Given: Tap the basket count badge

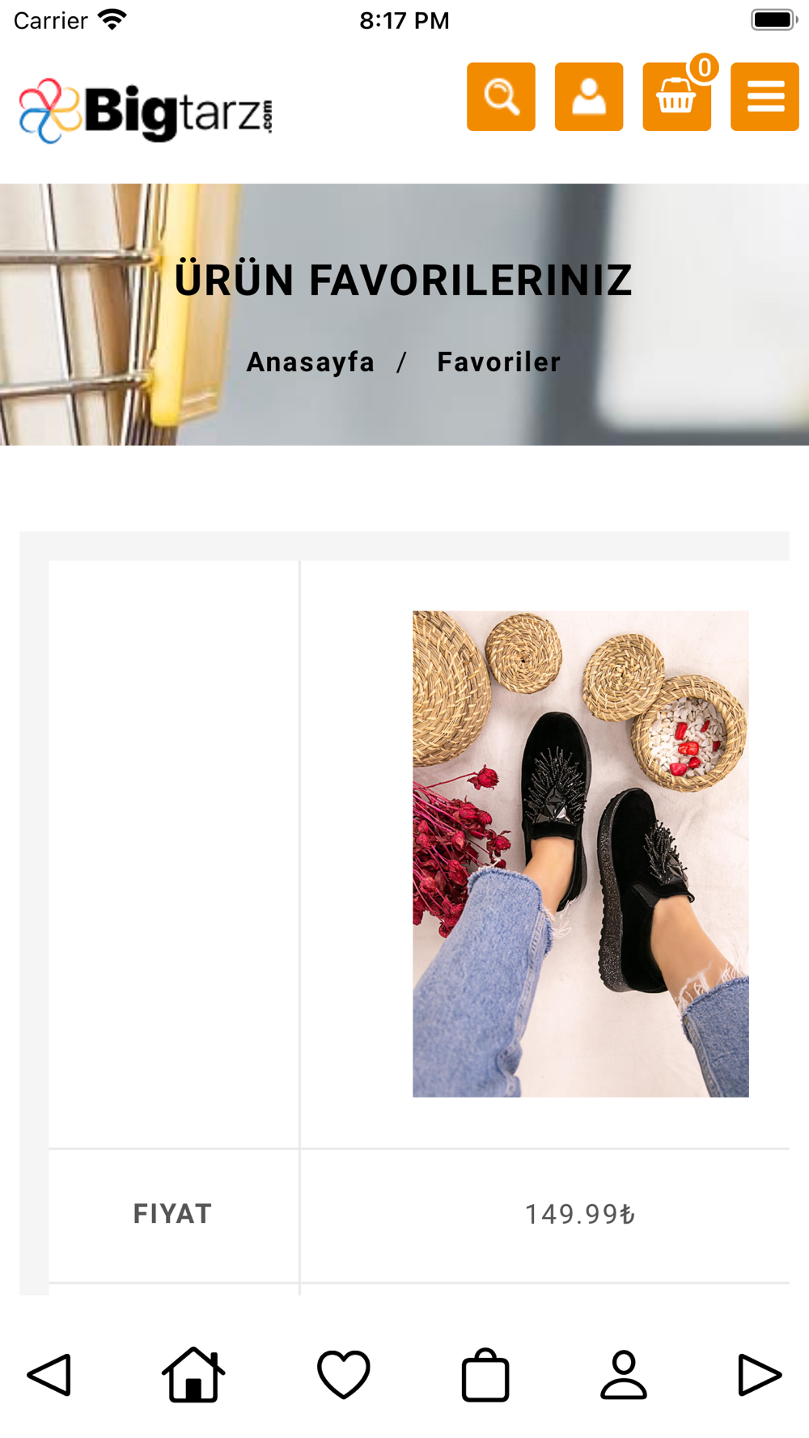Looking at the screenshot, I should 704,68.
